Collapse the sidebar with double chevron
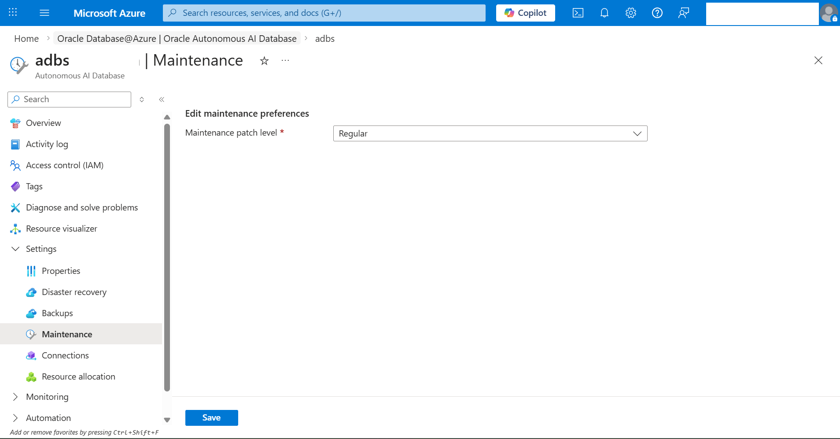Image resolution: width=840 pixels, height=439 pixels. (x=162, y=100)
